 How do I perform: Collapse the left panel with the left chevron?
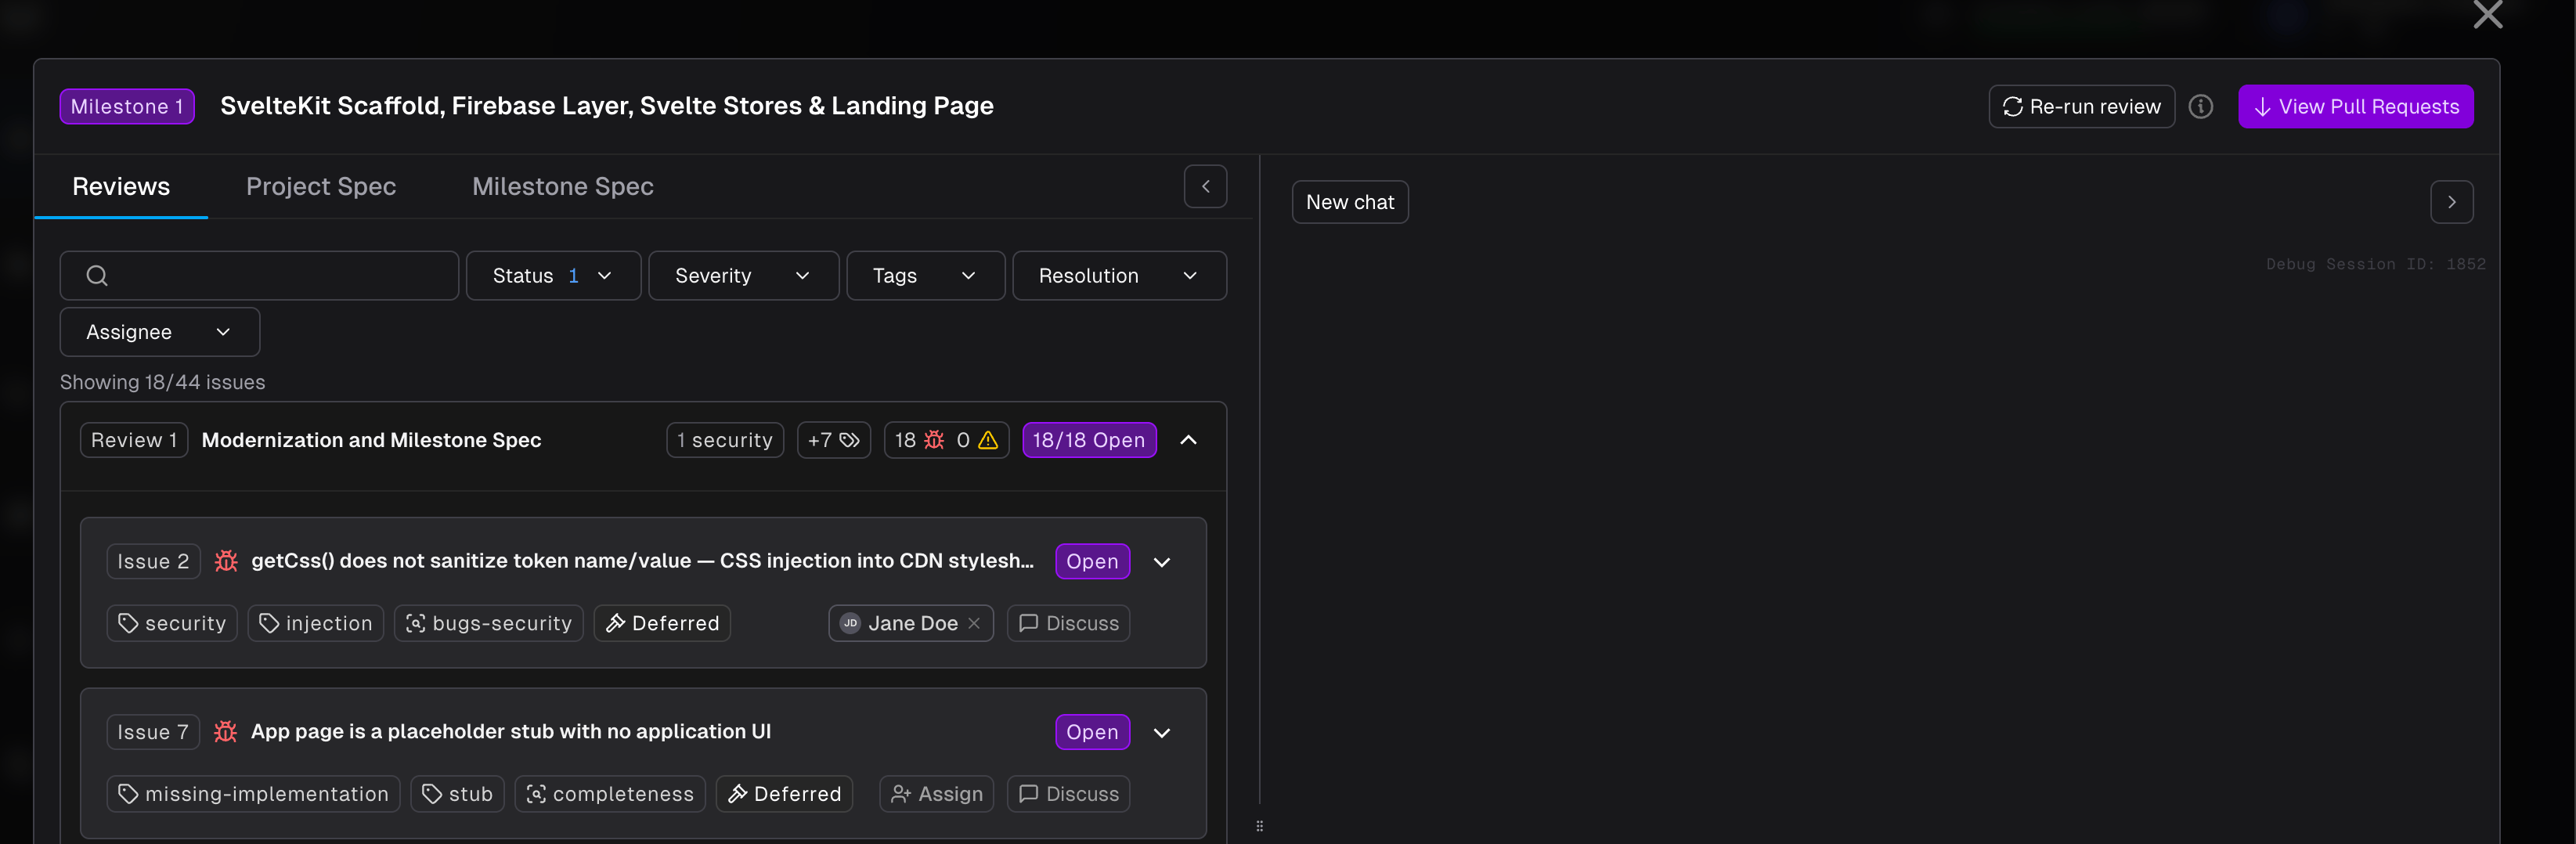click(1205, 186)
